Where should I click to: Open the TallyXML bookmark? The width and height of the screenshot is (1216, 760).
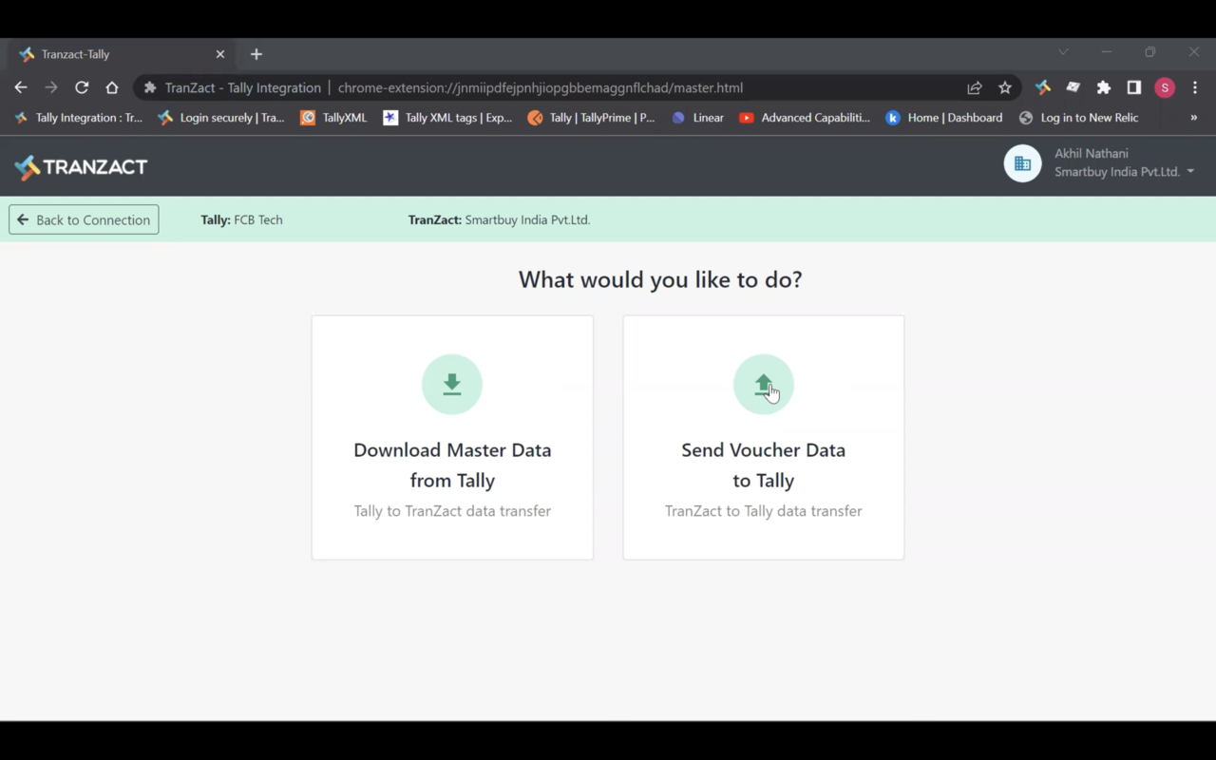coord(333,118)
